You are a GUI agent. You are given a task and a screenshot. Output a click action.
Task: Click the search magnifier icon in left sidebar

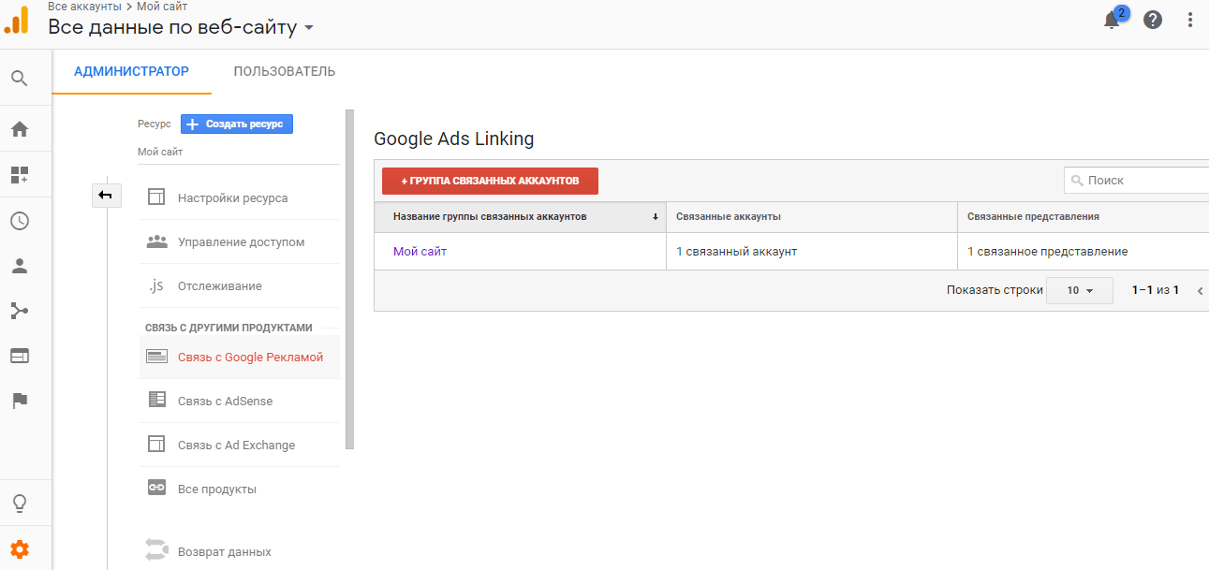coord(20,78)
